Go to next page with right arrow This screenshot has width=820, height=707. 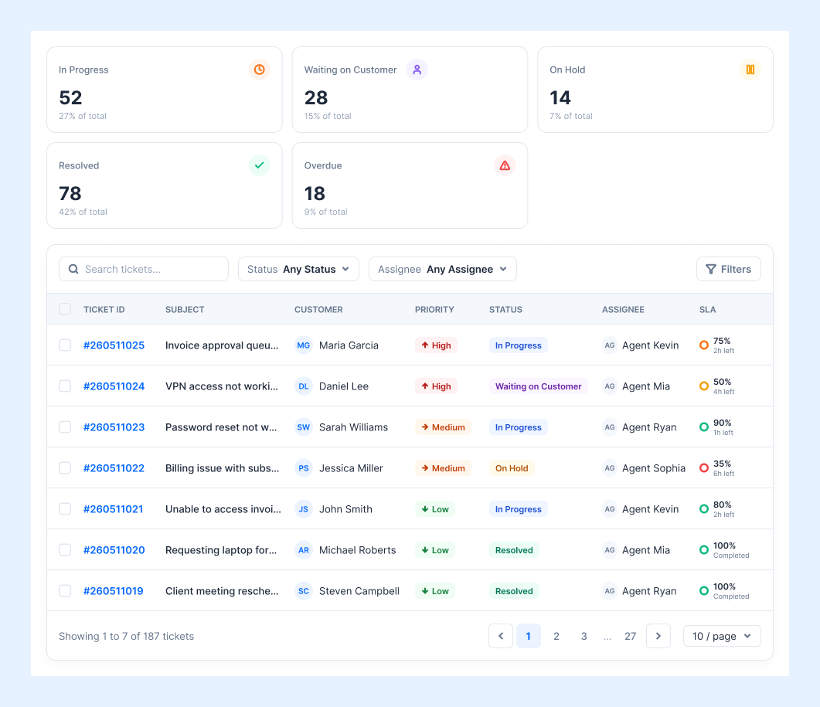[658, 636]
